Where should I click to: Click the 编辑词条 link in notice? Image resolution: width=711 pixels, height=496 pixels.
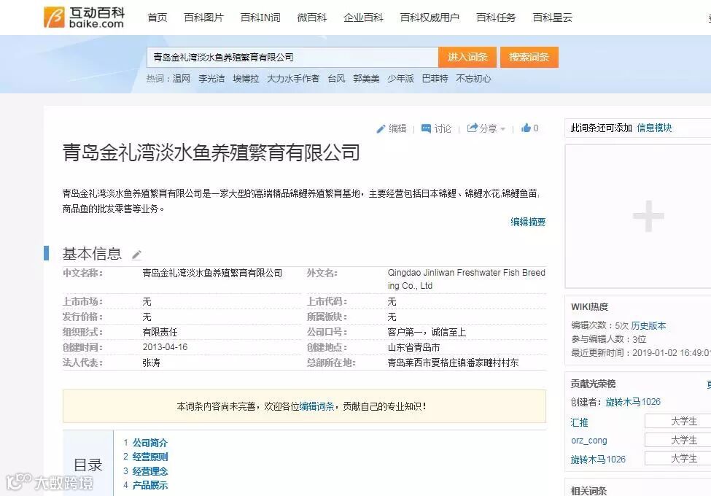[316, 406]
